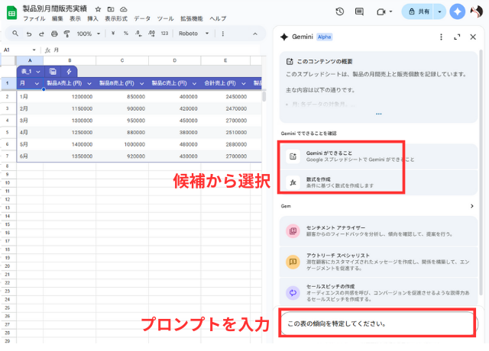Open 製品A売上 (円) column dropdown
Screen dimensions: 489x351
(89, 83)
